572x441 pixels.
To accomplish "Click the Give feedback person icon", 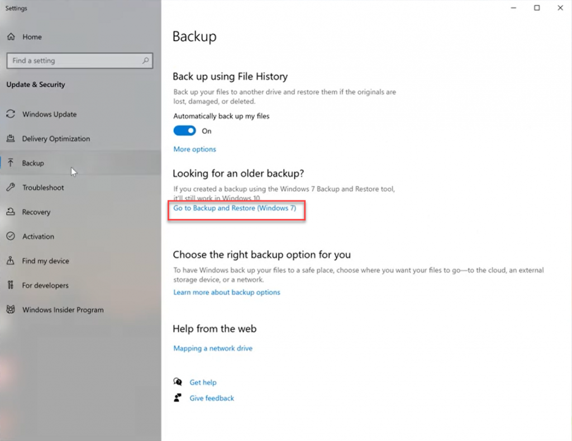I will 178,398.
